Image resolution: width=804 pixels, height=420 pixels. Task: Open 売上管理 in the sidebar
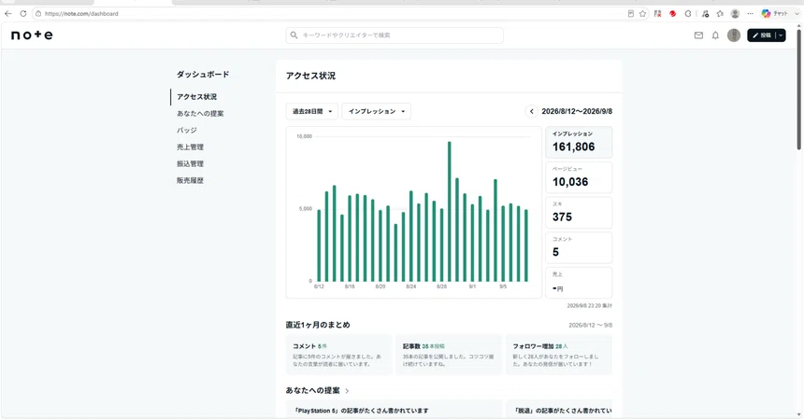click(x=190, y=147)
